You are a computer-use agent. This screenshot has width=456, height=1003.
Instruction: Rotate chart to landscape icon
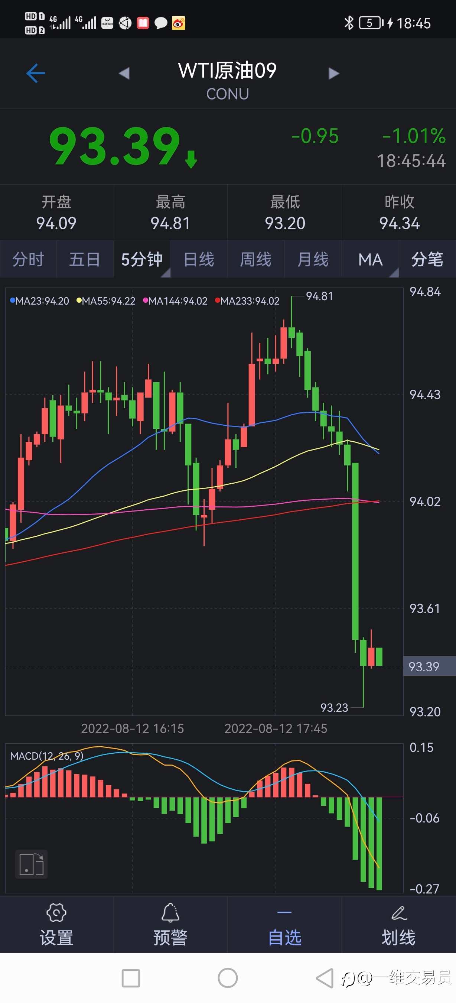(x=31, y=864)
